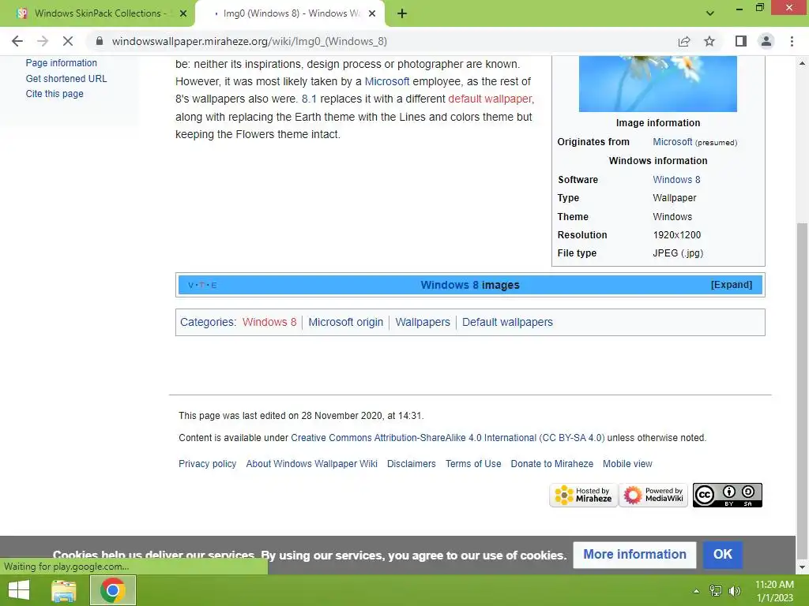The width and height of the screenshot is (809, 606).
Task: Restore down the Chrome window
Action: click(759, 8)
